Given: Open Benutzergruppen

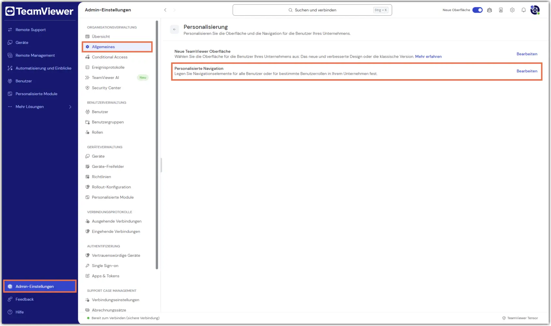Looking at the screenshot, I should 117,122.
